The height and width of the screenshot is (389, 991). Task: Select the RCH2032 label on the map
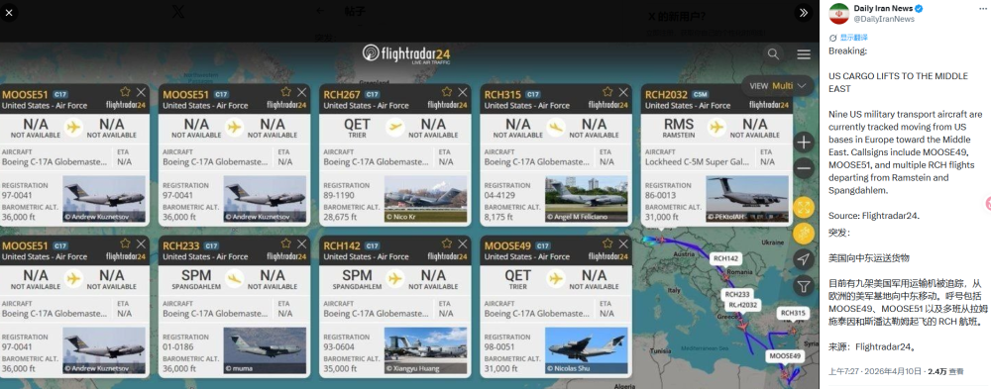tap(742, 305)
